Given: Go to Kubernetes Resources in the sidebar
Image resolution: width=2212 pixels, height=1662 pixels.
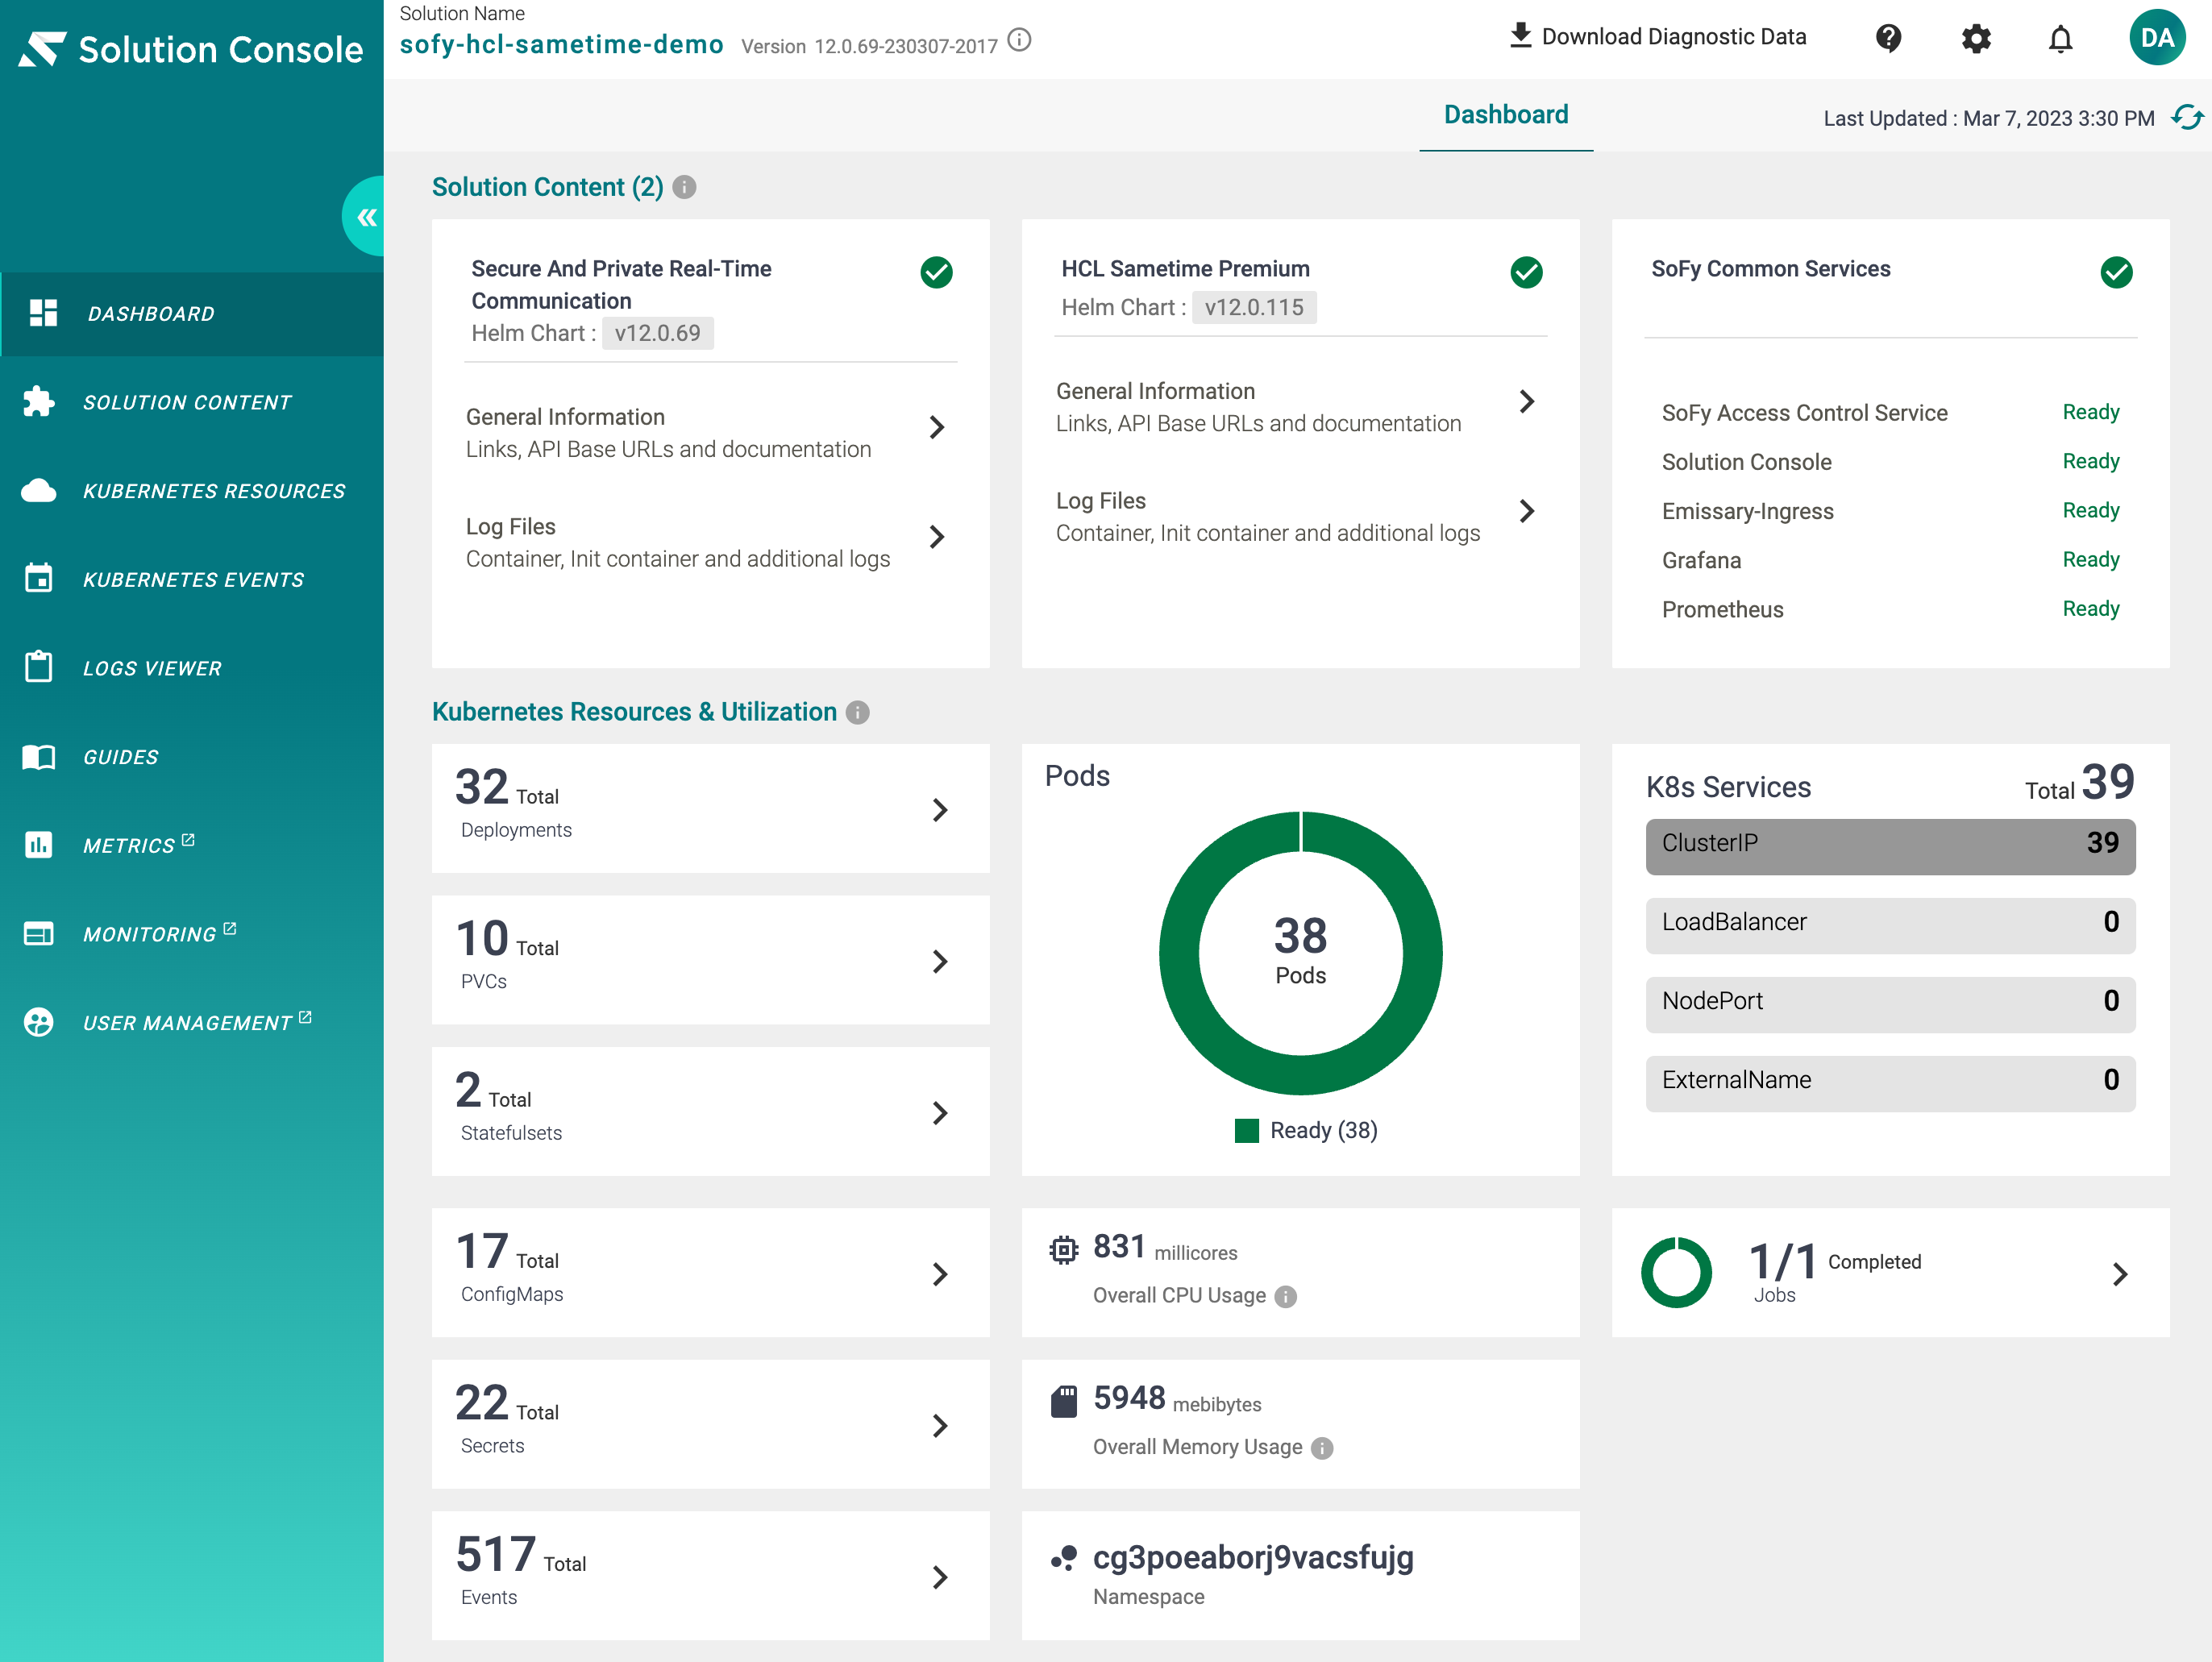Looking at the screenshot, I should coord(214,491).
